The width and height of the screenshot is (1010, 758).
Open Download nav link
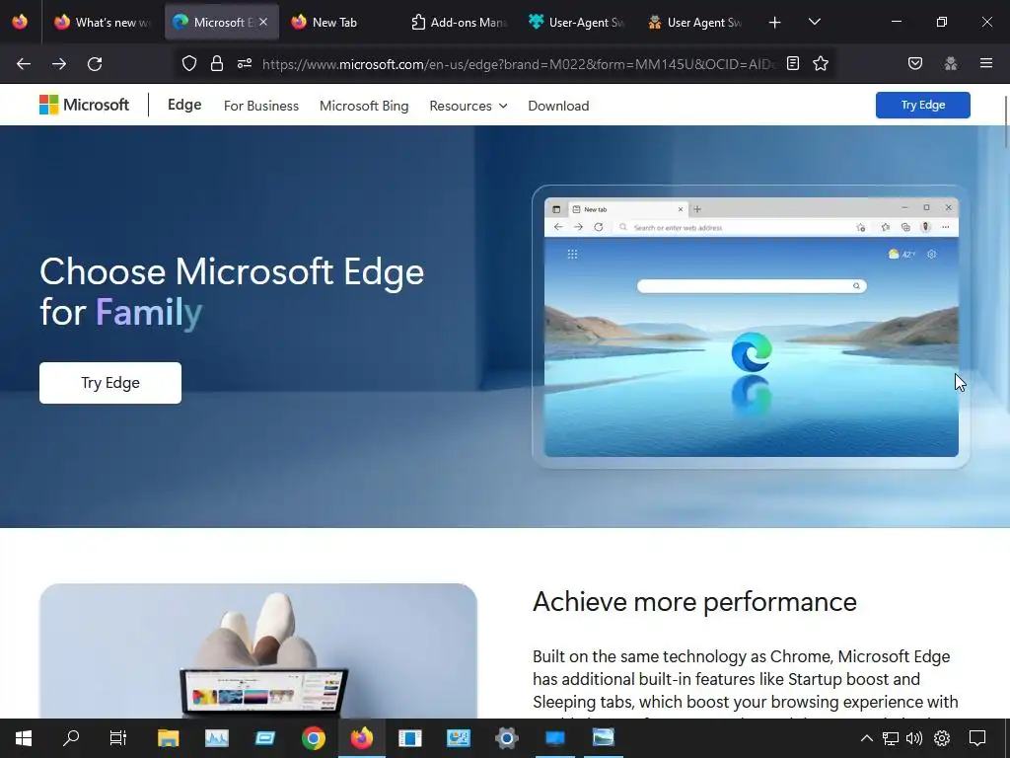coord(558,106)
